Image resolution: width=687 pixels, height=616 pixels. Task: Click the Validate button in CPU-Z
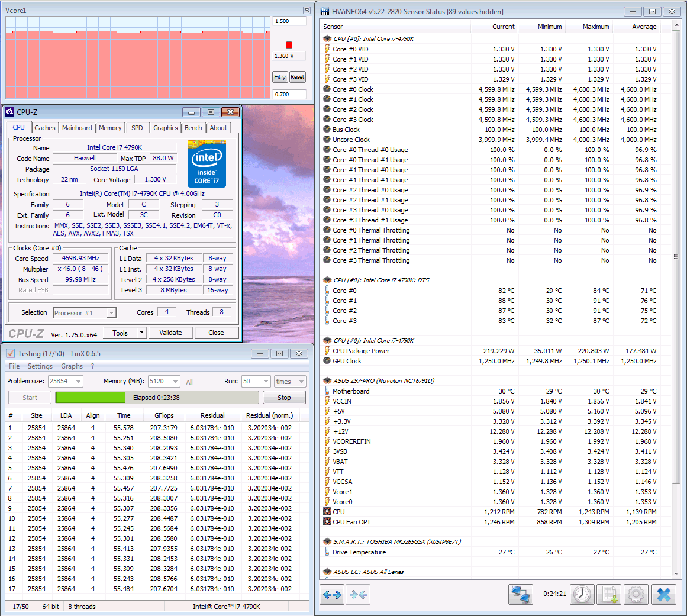pyautogui.click(x=170, y=333)
